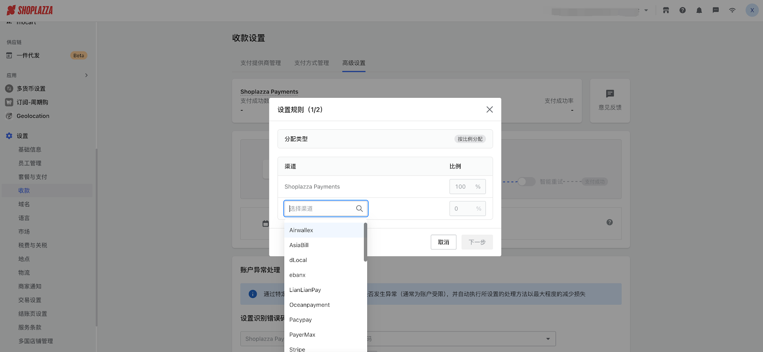Click the Shoplazza logo
This screenshot has width=763, height=352.
(x=30, y=10)
